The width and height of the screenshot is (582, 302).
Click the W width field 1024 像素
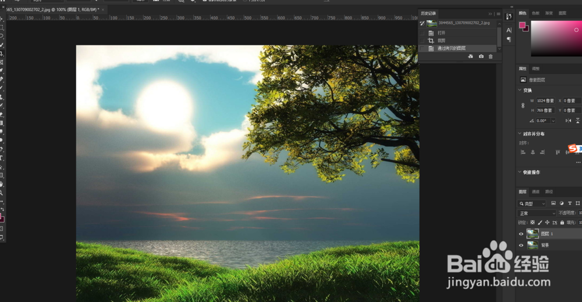[545, 101]
